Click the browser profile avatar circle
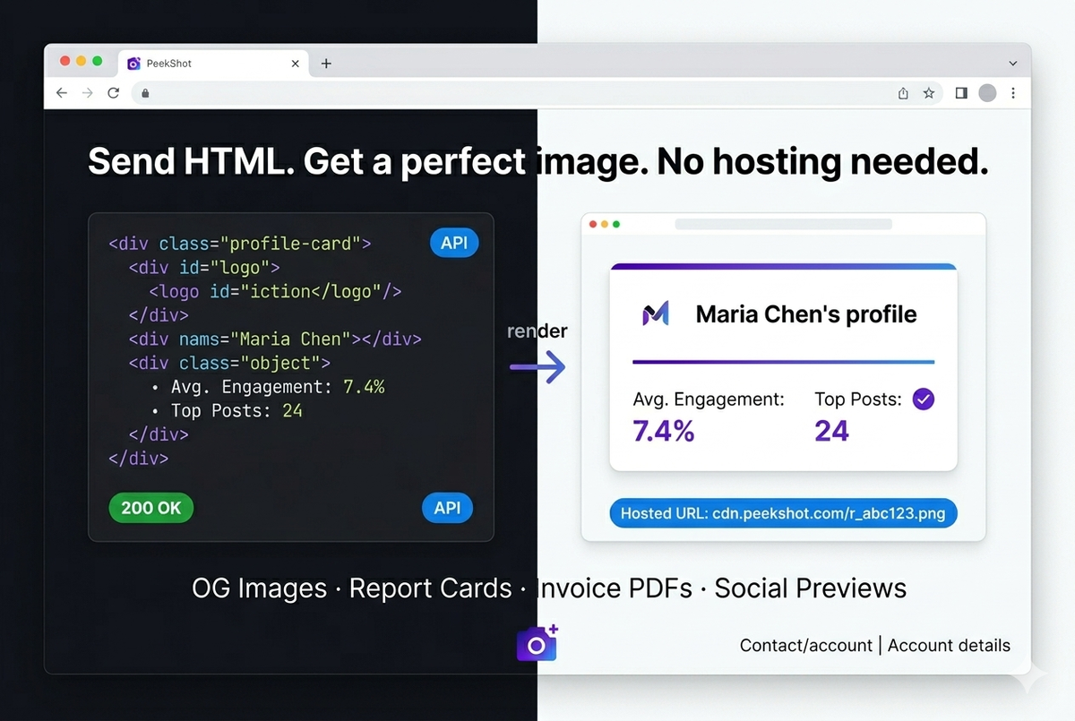Image resolution: width=1075 pixels, height=721 pixels. coord(986,92)
